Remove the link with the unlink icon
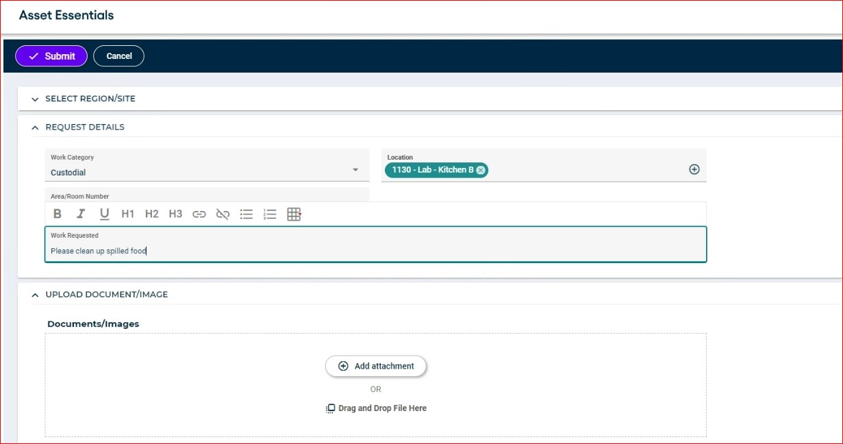843x444 pixels. 223,214
